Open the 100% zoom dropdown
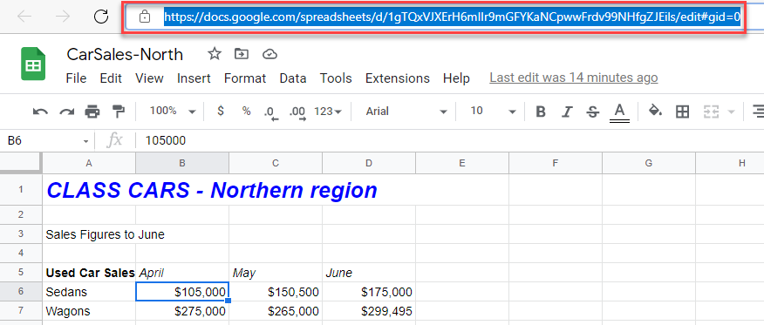This screenshot has width=764, height=325. click(x=172, y=112)
